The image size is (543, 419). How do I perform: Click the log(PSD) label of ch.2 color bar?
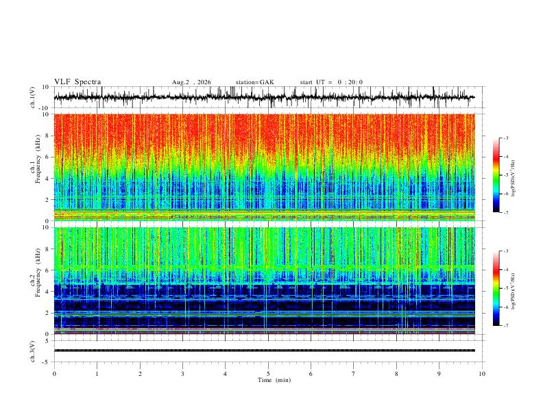[x=514, y=291]
